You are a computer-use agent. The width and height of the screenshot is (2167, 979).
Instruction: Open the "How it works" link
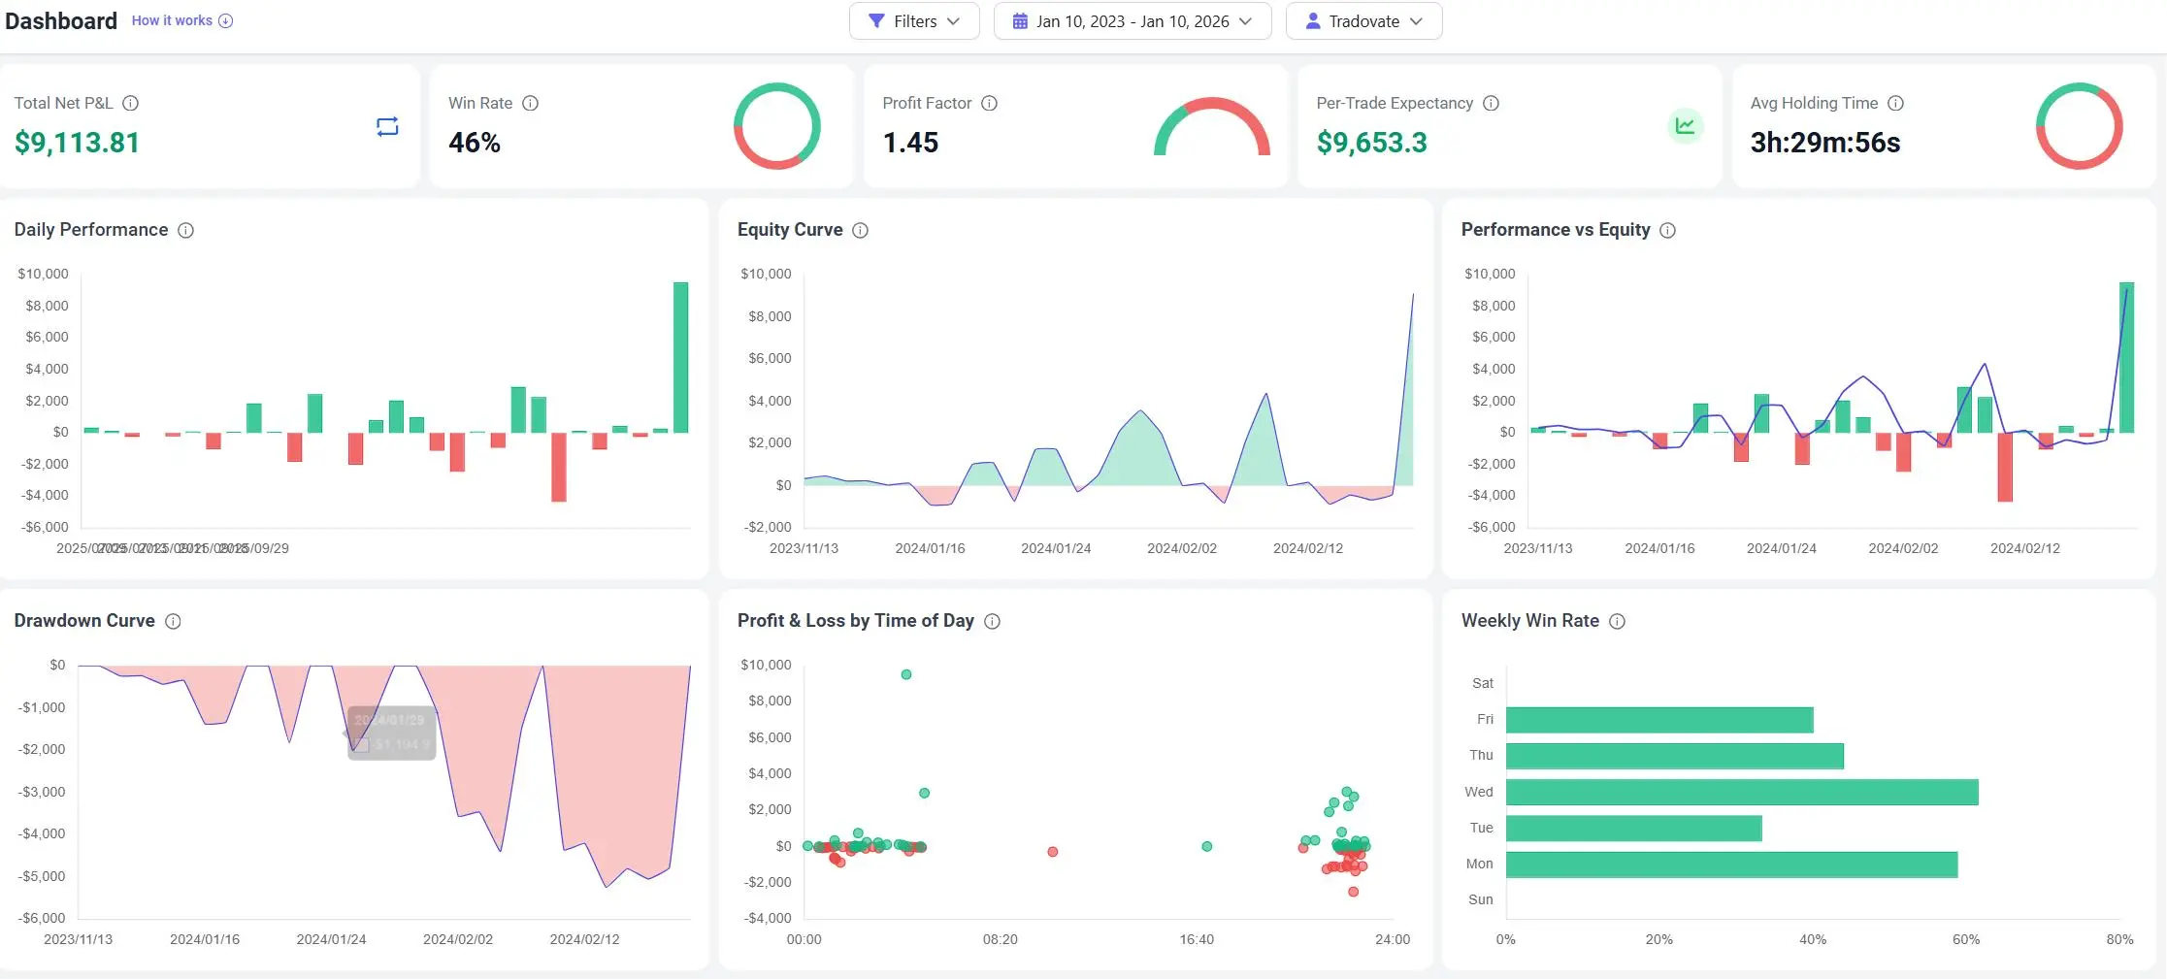click(x=171, y=19)
